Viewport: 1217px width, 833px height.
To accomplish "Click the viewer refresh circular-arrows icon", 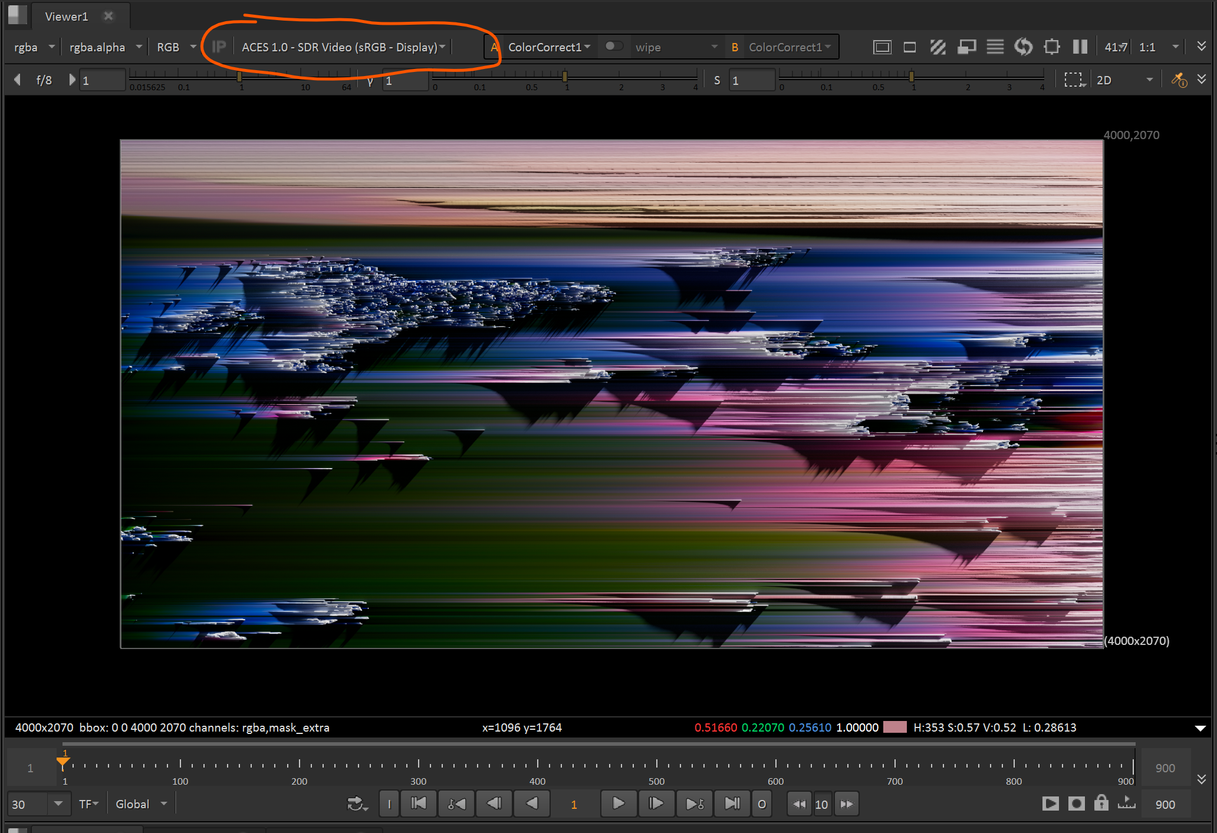I will [1024, 47].
